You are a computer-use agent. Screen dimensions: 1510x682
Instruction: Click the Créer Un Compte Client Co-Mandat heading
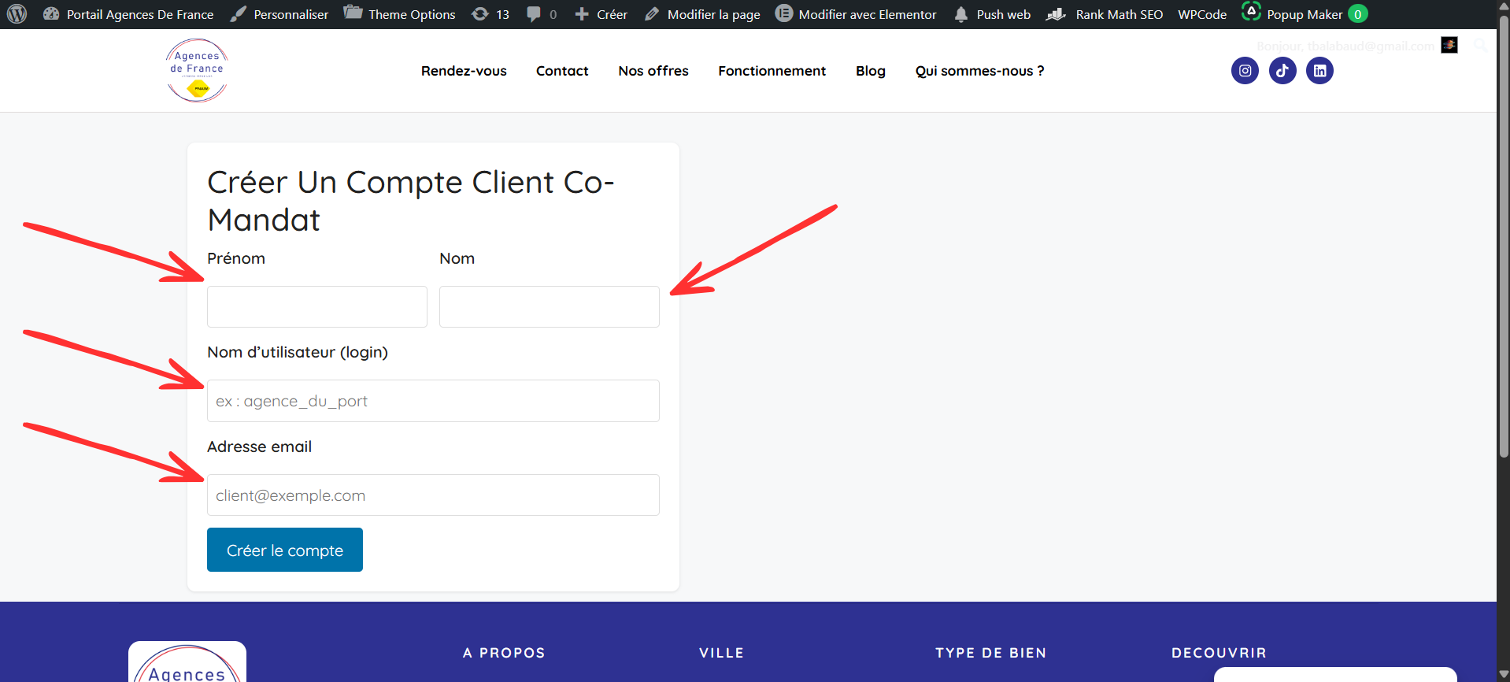tap(411, 201)
